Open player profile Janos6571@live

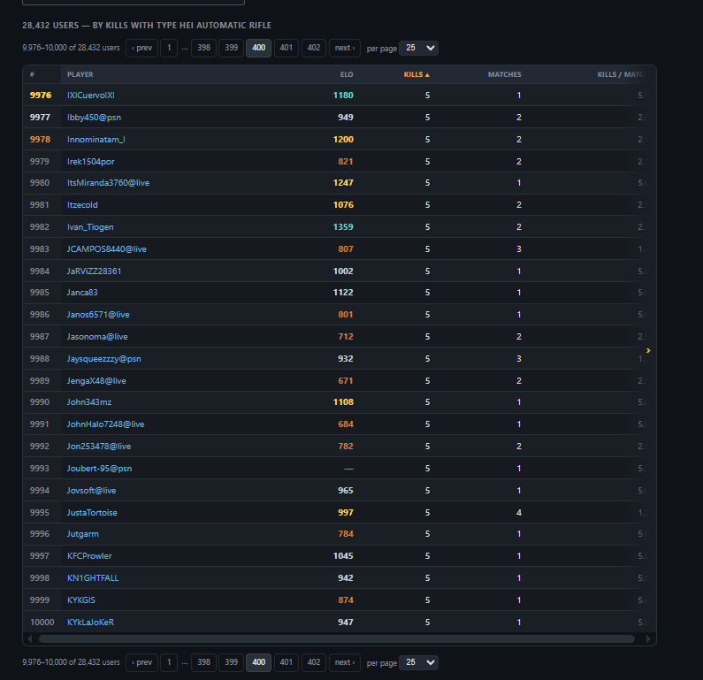point(98,315)
